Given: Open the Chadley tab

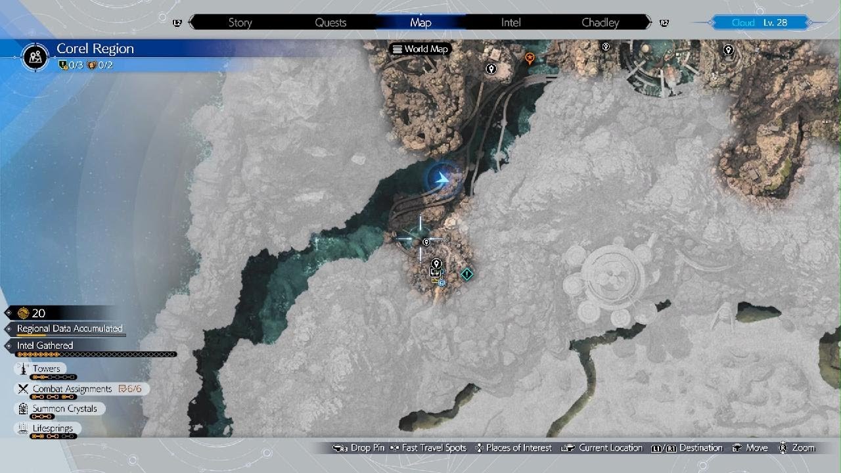Looking at the screenshot, I should (601, 22).
